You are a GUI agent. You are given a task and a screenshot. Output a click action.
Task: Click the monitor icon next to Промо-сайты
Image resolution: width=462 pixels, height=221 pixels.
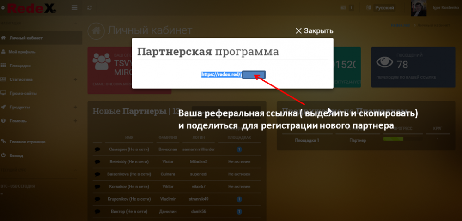pyautogui.click(x=3, y=93)
